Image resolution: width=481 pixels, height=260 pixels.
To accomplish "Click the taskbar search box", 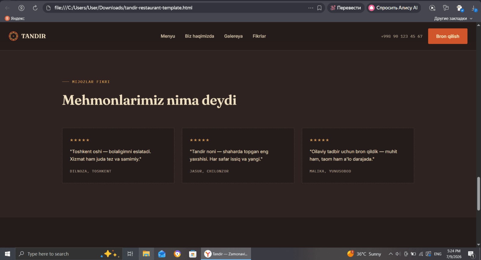I will 69,254.
